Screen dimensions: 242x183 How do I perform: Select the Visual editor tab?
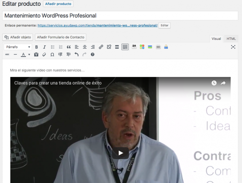point(216,39)
